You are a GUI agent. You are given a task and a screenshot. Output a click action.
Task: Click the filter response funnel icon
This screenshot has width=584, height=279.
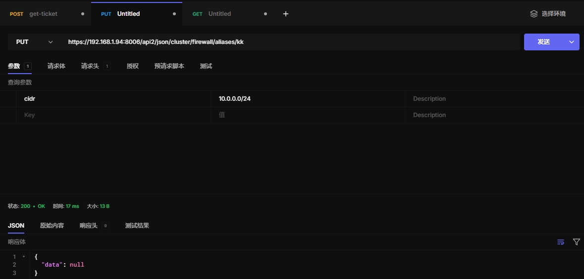[x=576, y=242]
